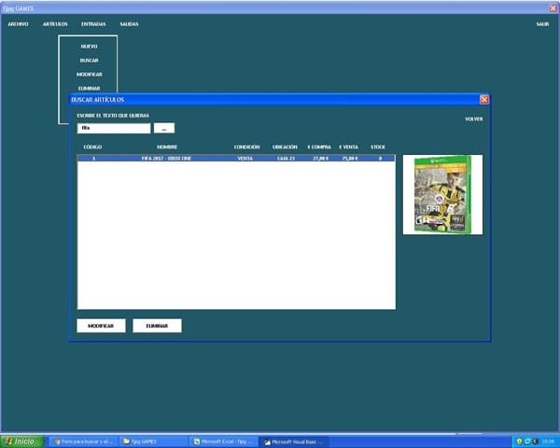Click SALIR to exit the application
The height and width of the screenshot is (448, 560).
coord(542,23)
